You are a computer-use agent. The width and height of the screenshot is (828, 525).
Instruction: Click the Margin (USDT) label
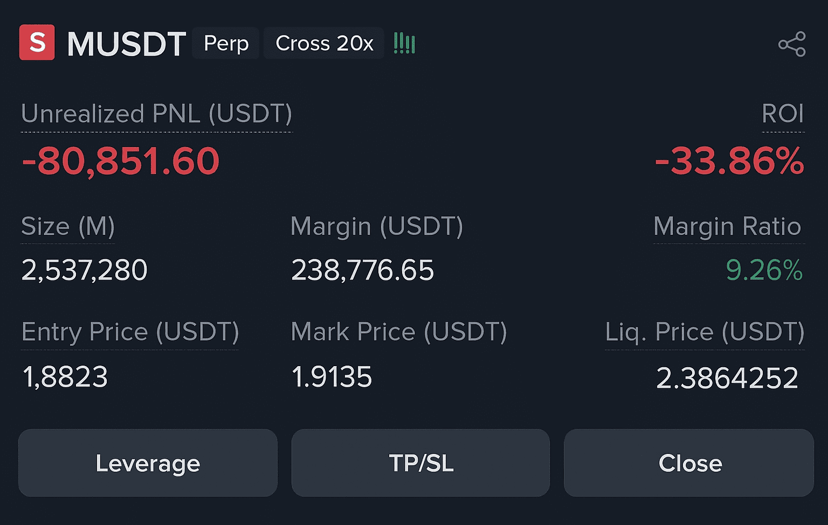click(377, 226)
